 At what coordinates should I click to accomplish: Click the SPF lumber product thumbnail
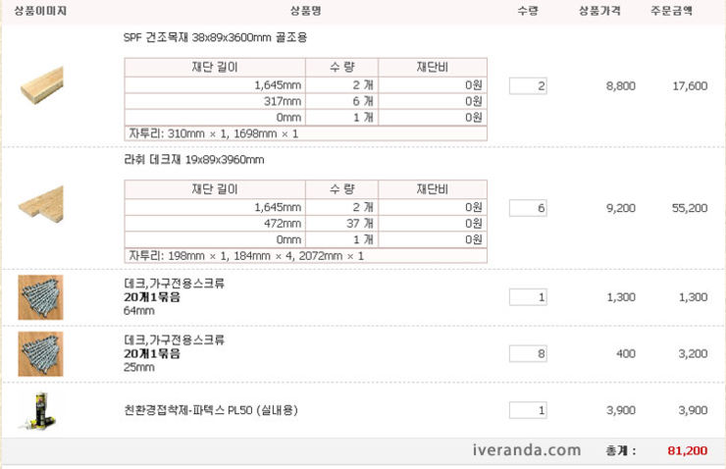(x=41, y=85)
